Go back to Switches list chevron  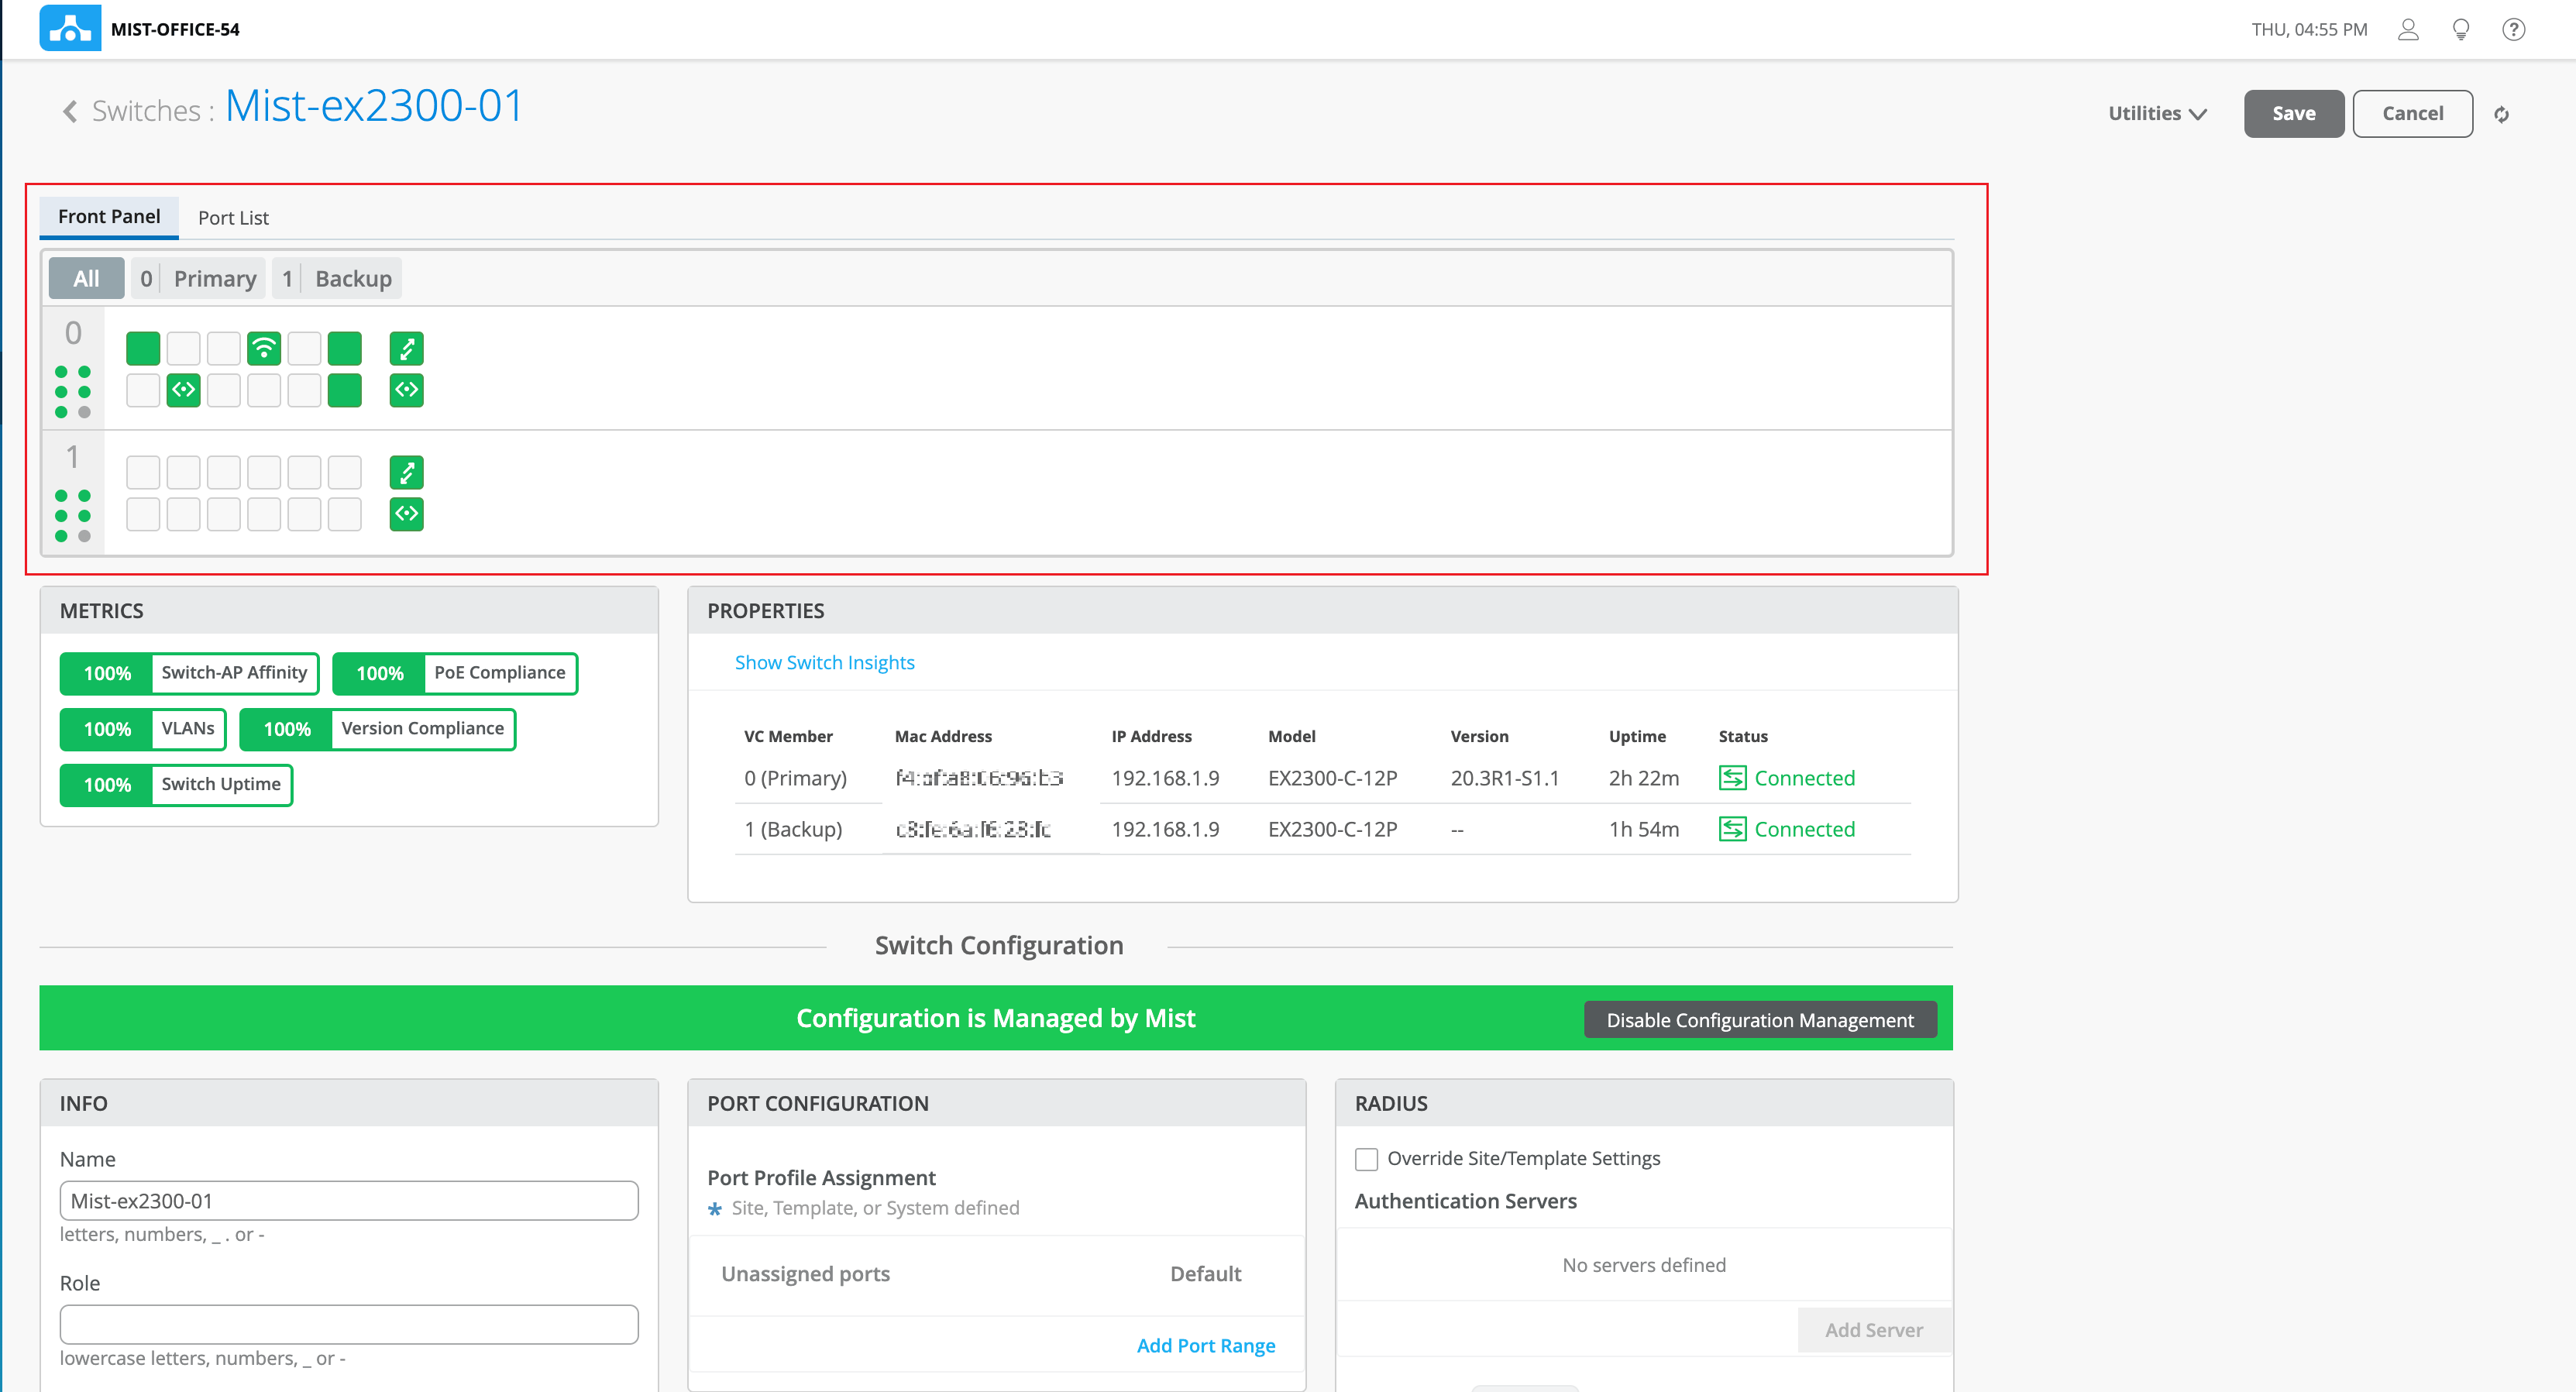[x=70, y=111]
